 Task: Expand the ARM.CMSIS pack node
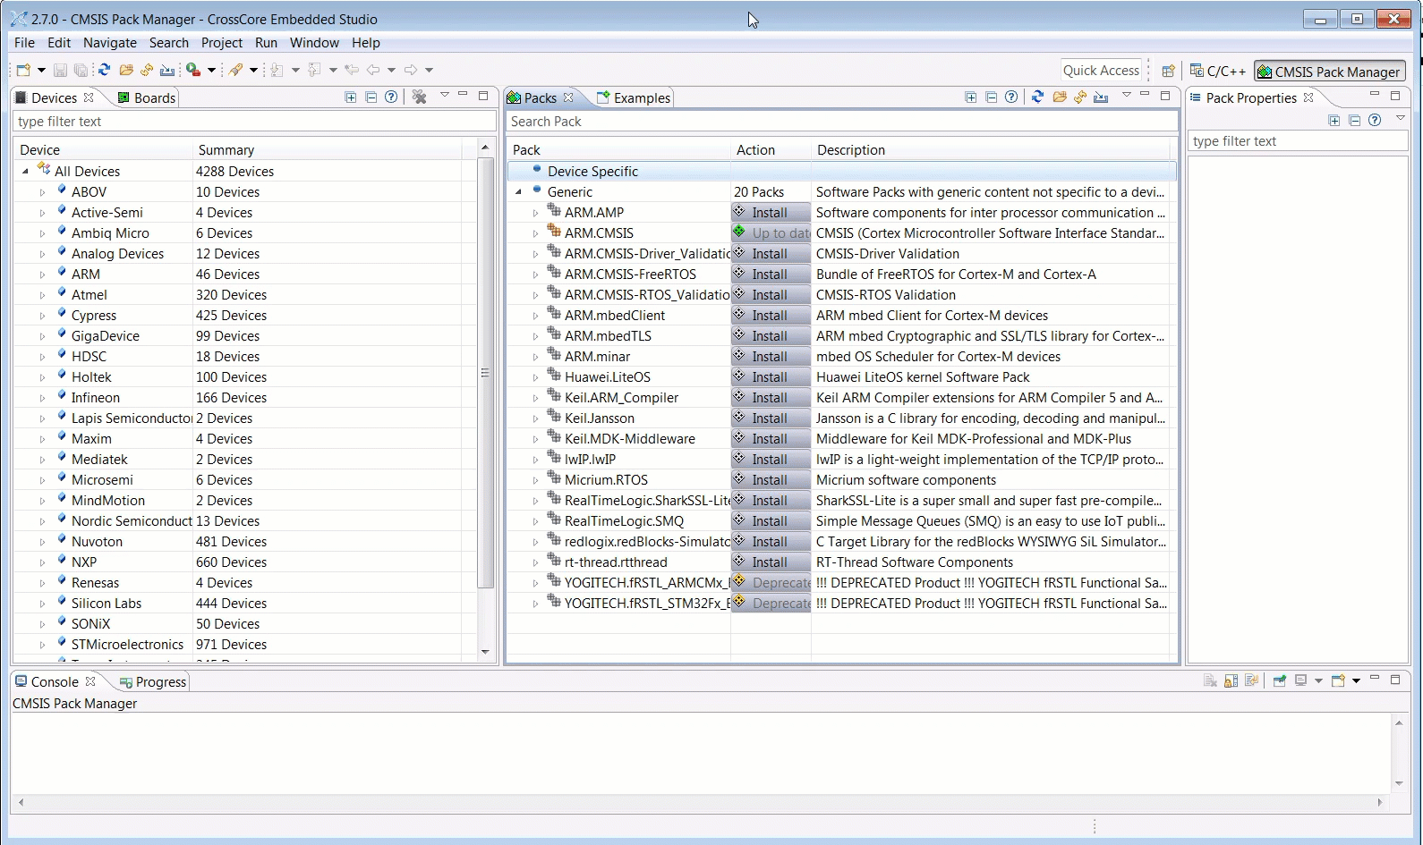click(535, 233)
